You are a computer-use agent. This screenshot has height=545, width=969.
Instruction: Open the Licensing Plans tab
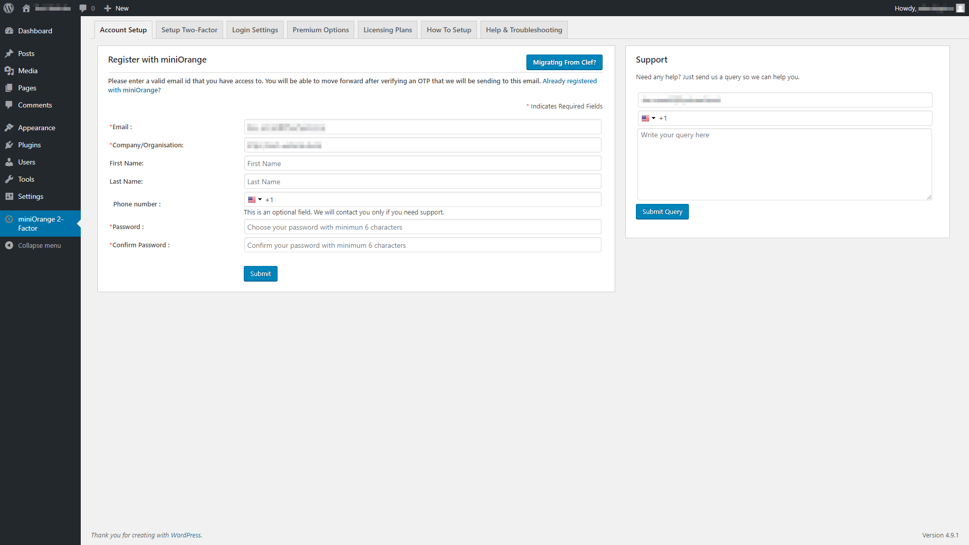pyautogui.click(x=388, y=30)
